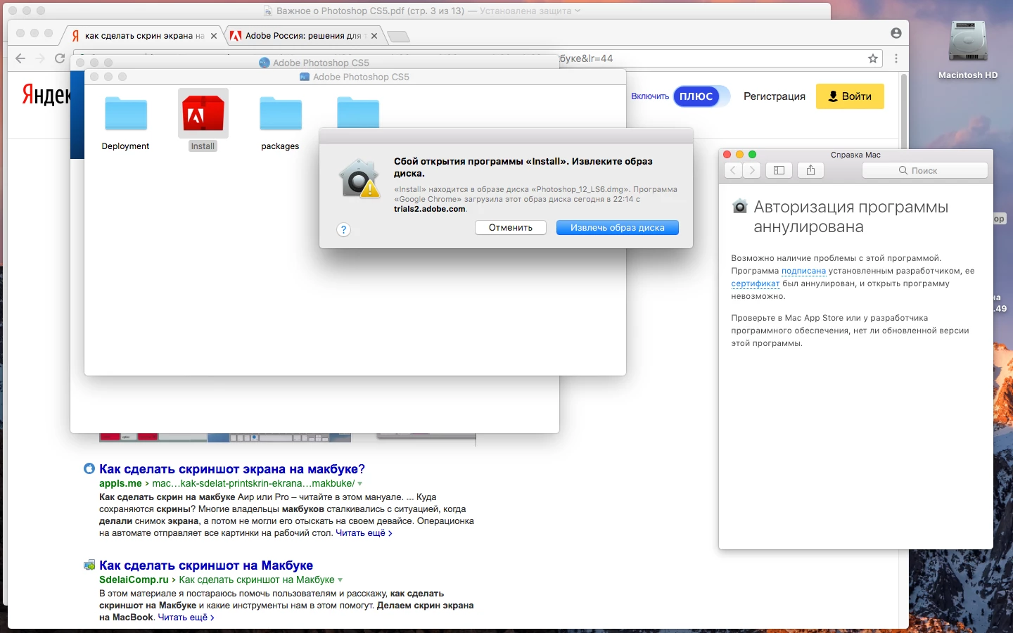
Task: Click Читать ещё under SdelaiComp.ru result
Action: coord(186,618)
